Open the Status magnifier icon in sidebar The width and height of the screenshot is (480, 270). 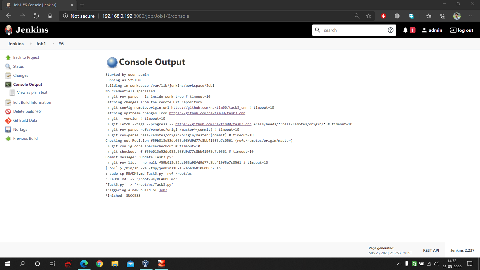point(8,66)
